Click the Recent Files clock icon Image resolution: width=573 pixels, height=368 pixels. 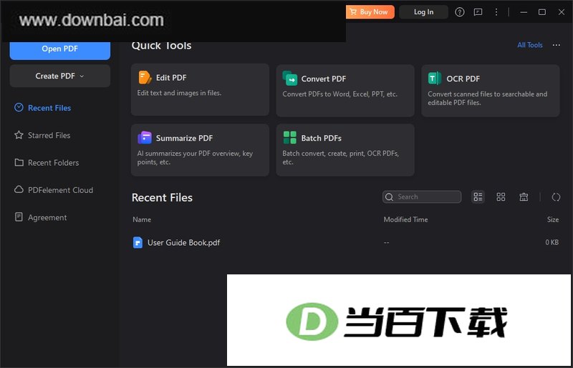point(19,108)
